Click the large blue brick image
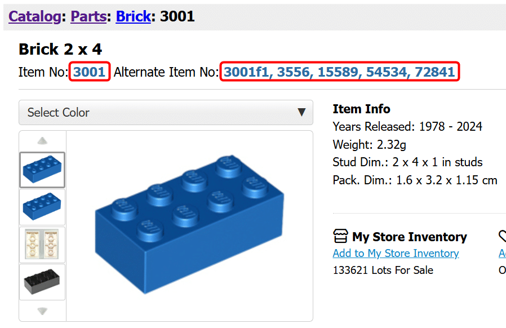506x328 pixels. 189,225
